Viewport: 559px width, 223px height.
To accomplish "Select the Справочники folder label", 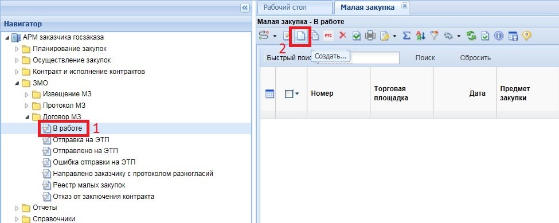I will (54, 219).
